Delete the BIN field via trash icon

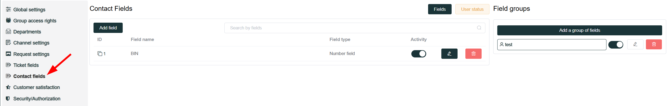click(473, 54)
